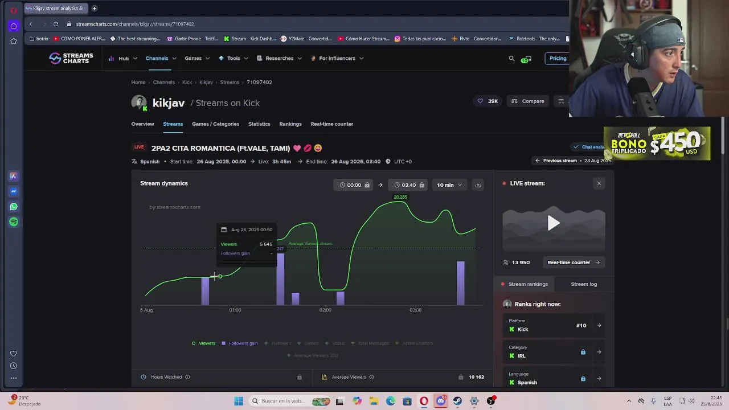
Task: Open Opera sidebar history clock icon
Action: (14, 366)
